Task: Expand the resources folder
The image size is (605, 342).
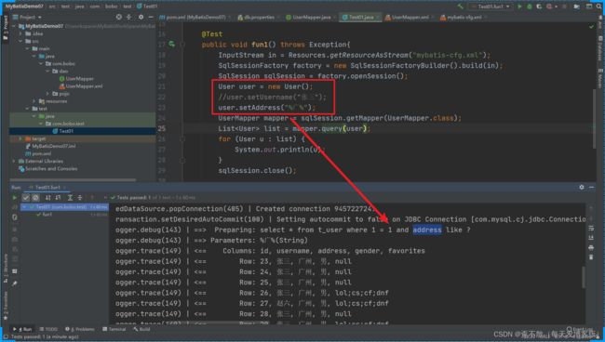Action: tap(34, 101)
